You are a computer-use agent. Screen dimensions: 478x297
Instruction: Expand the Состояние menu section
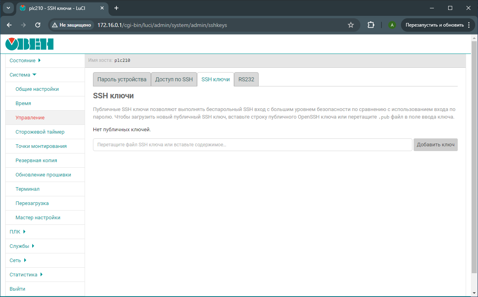[x=25, y=61]
